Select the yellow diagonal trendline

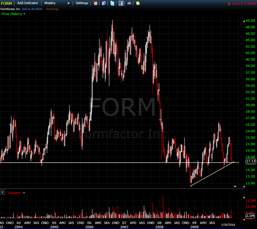[212, 174]
